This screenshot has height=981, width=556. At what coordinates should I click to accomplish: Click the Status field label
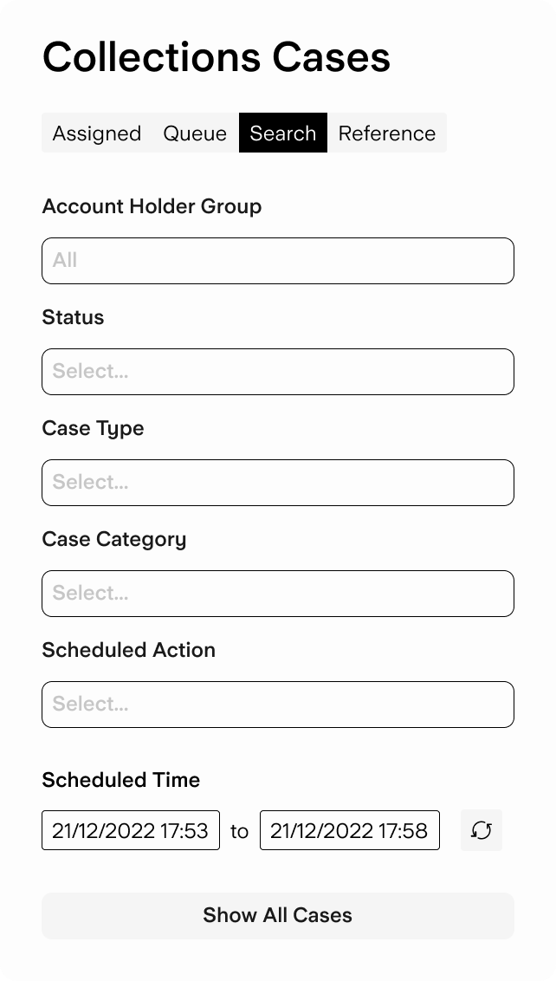(x=73, y=317)
